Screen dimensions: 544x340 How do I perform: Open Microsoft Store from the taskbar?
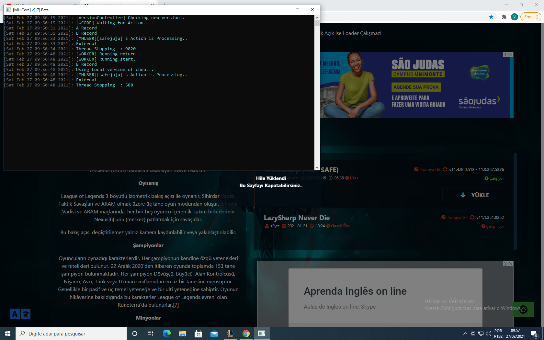point(198,334)
